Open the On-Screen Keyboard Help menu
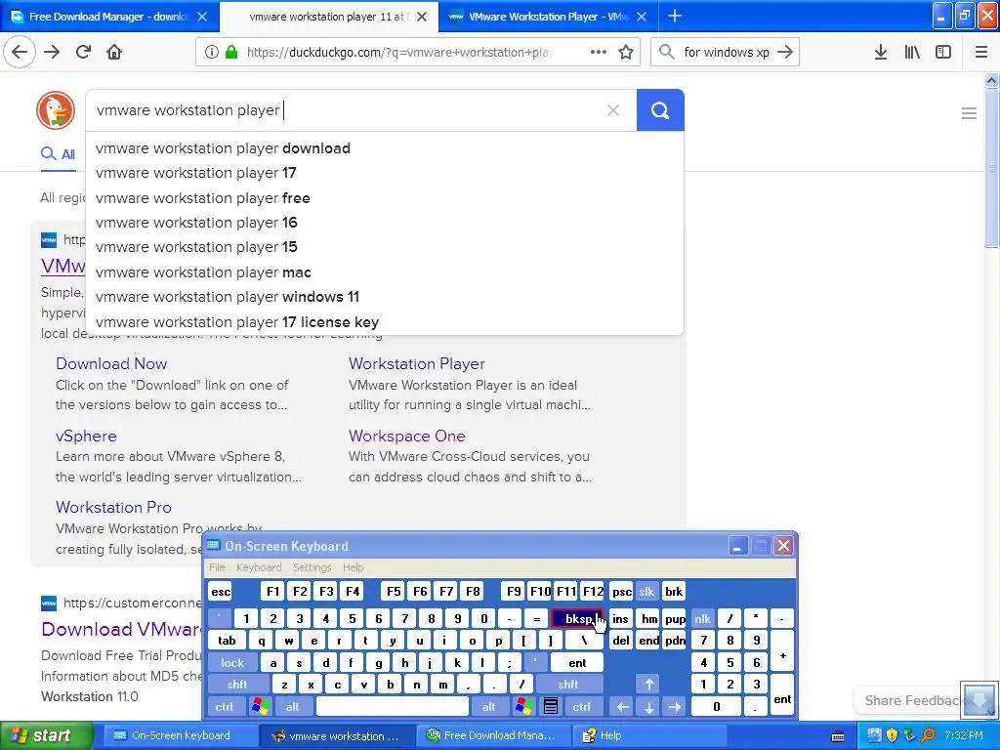The image size is (1000, 750). [x=353, y=567]
